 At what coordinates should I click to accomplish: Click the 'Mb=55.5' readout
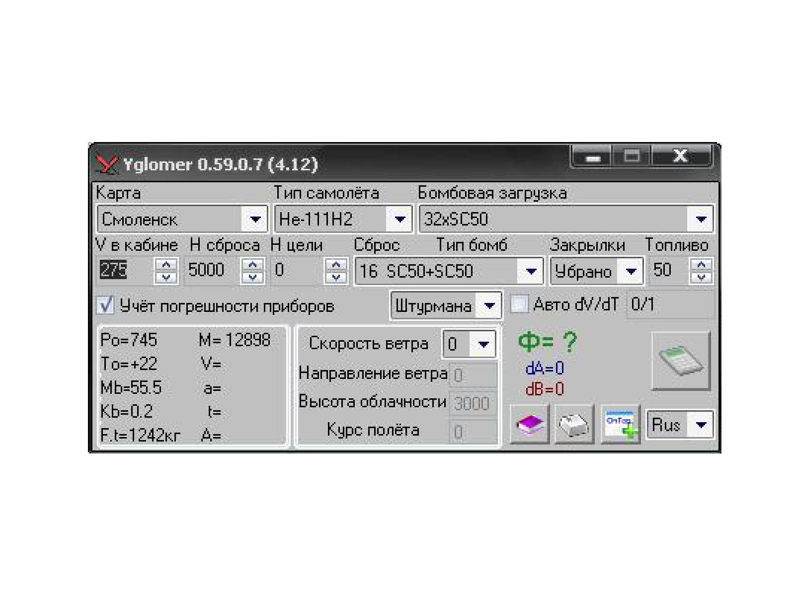tap(131, 388)
